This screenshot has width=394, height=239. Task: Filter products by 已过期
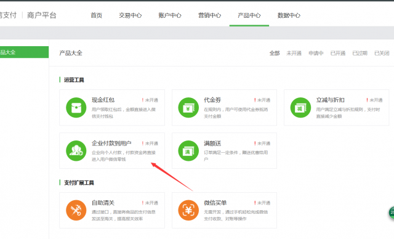coord(360,53)
